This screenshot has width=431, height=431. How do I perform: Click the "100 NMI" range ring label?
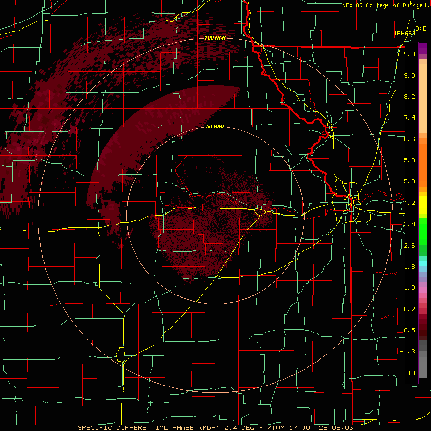215,38
